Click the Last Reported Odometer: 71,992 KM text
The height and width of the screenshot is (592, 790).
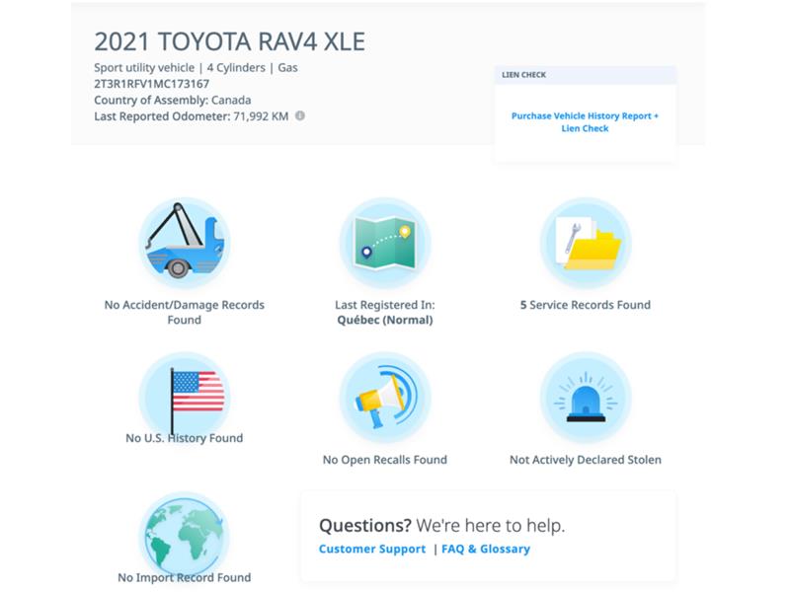pyautogui.click(x=192, y=116)
